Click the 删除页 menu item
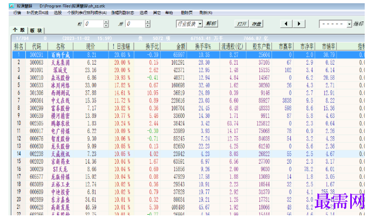375x218 pixels. 187,12
